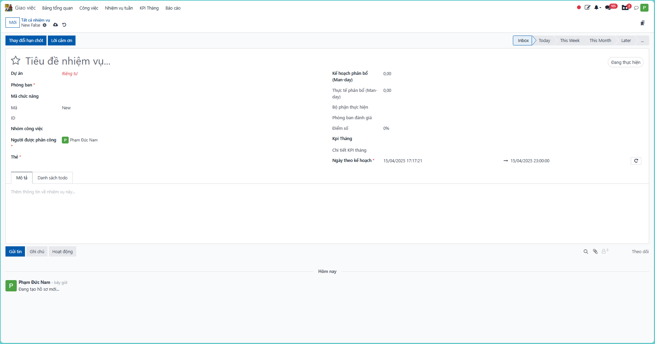Select the This Week stage

pyautogui.click(x=570, y=40)
